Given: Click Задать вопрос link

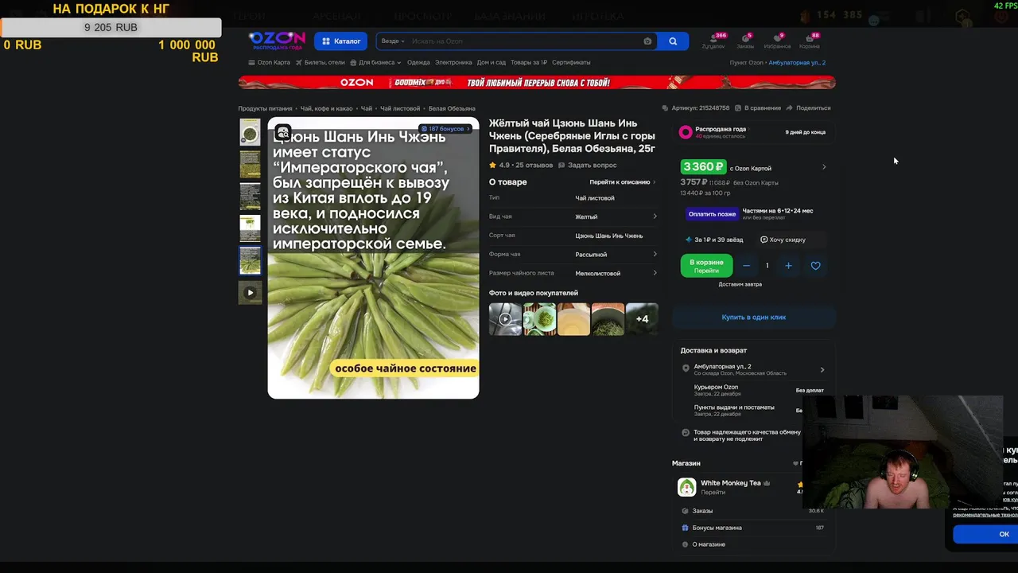Looking at the screenshot, I should pos(587,165).
